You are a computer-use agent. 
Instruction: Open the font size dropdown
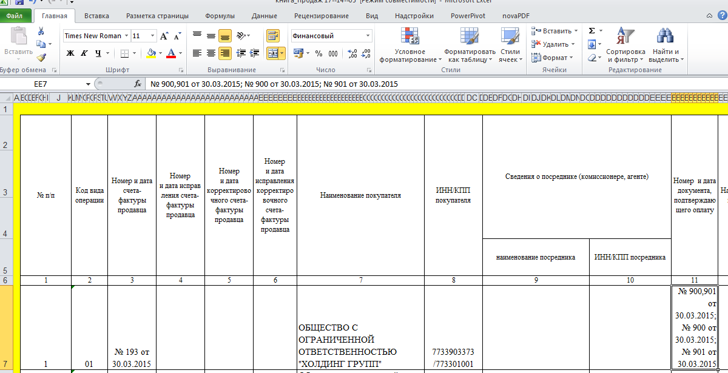pos(152,36)
